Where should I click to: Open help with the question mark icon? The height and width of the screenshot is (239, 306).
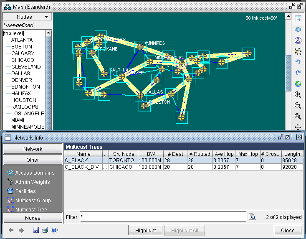click(54, 230)
